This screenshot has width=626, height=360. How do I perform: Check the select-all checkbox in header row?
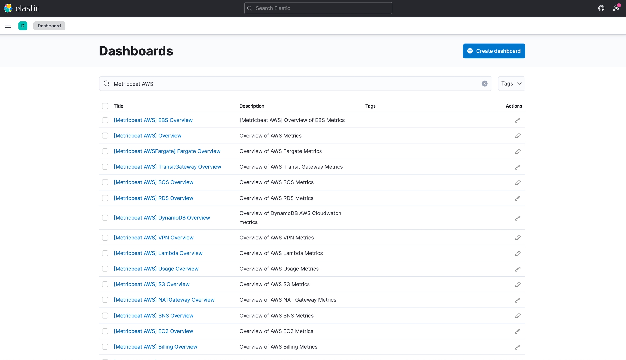tap(105, 106)
